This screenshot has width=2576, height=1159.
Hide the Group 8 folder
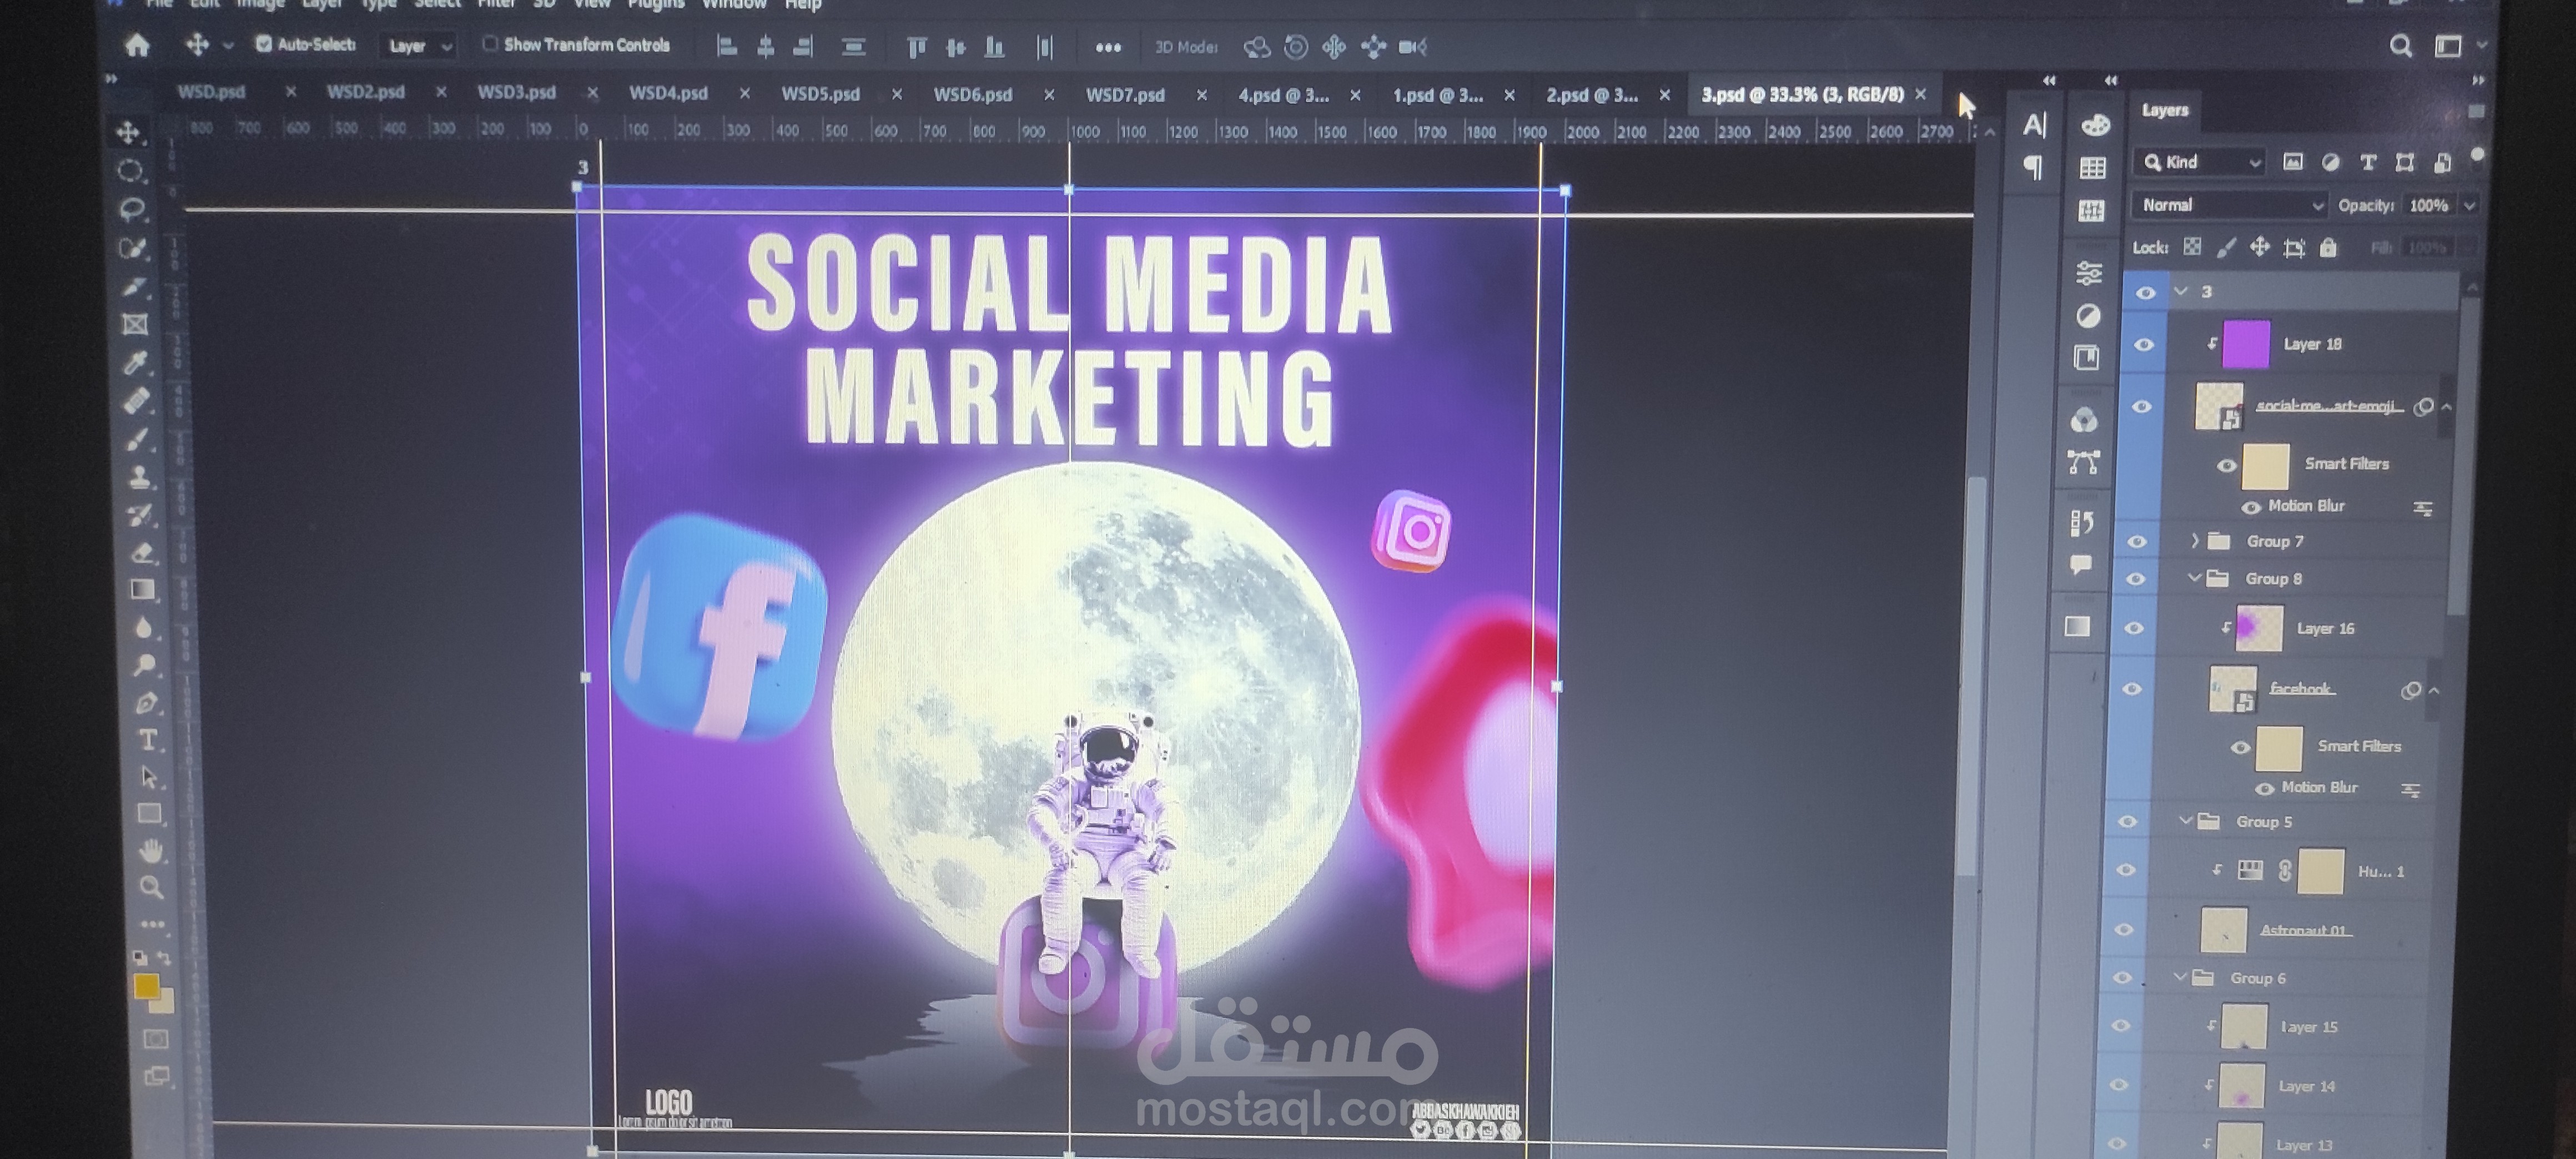pyautogui.click(x=2136, y=579)
